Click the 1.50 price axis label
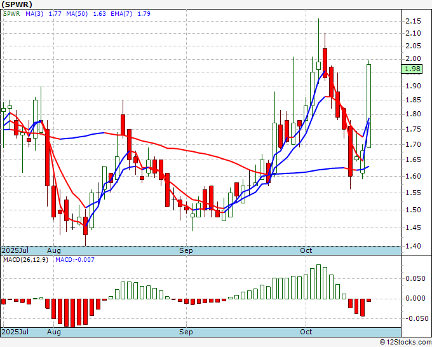Screen dimensions: 432x347 [414, 210]
